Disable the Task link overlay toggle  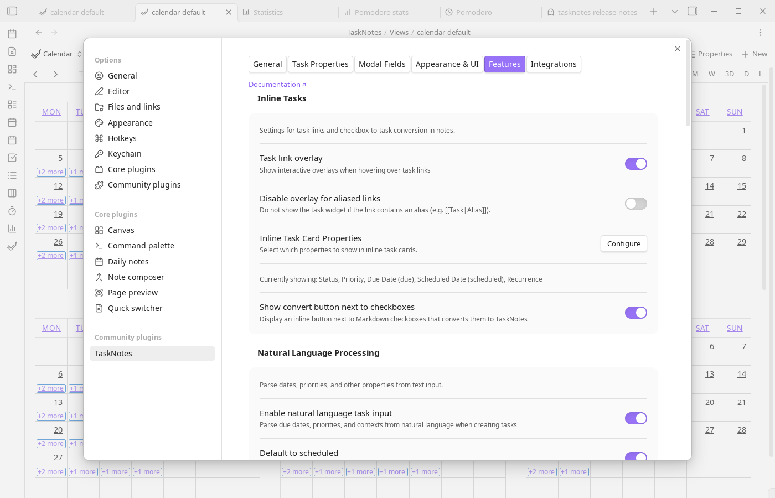click(x=635, y=164)
